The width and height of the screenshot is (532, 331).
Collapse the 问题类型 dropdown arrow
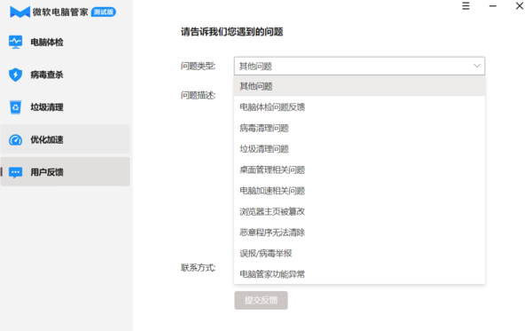tap(477, 66)
